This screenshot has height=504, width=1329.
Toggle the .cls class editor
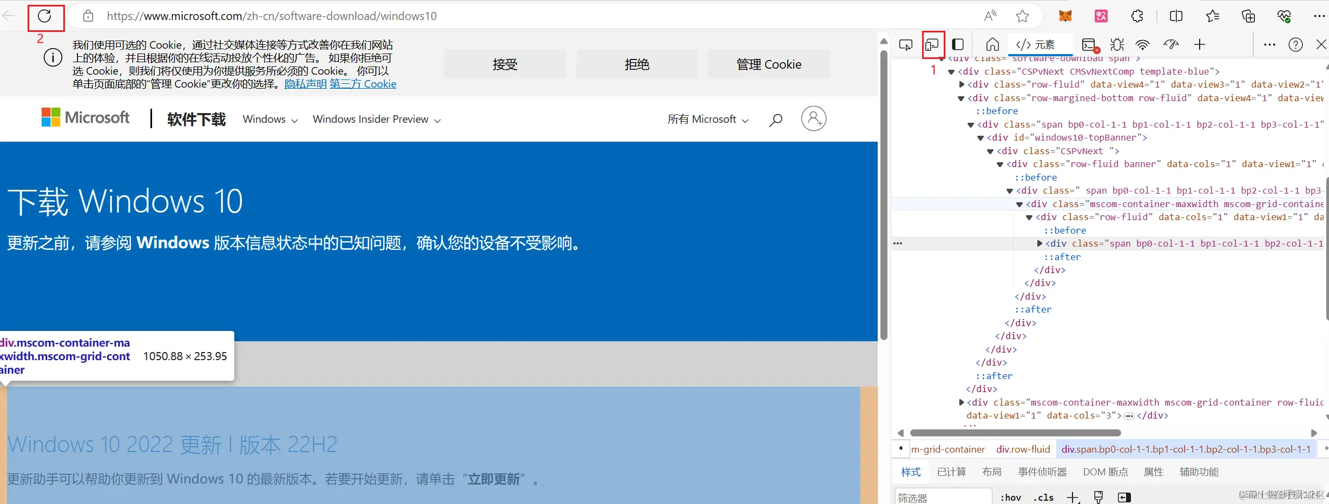tap(1043, 498)
